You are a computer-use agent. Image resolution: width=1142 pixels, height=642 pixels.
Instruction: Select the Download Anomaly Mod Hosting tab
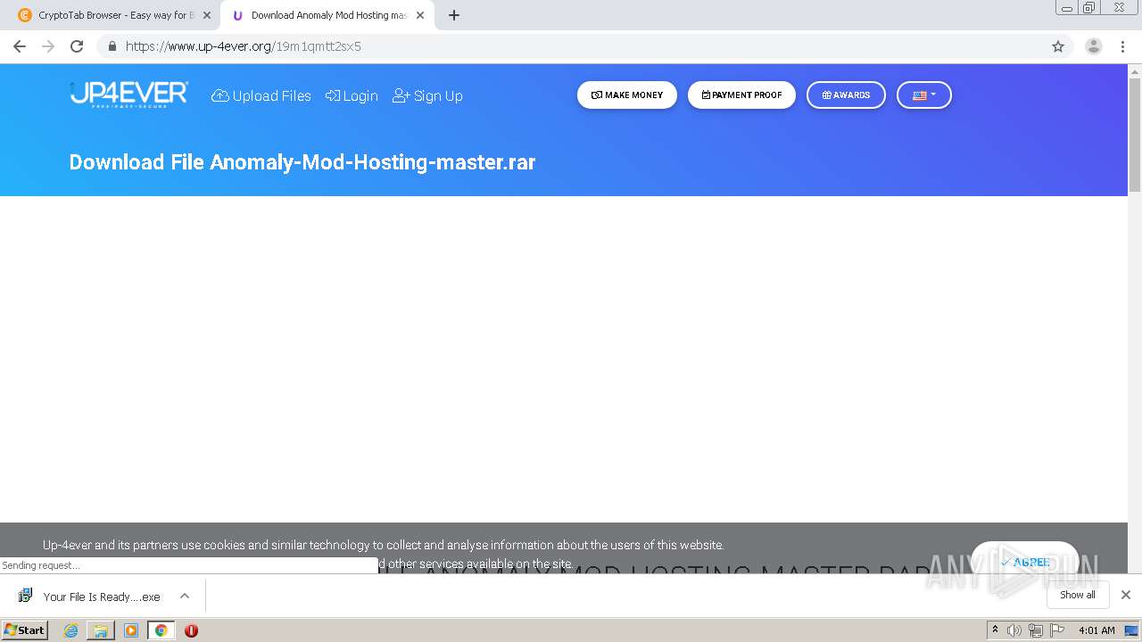click(328, 15)
